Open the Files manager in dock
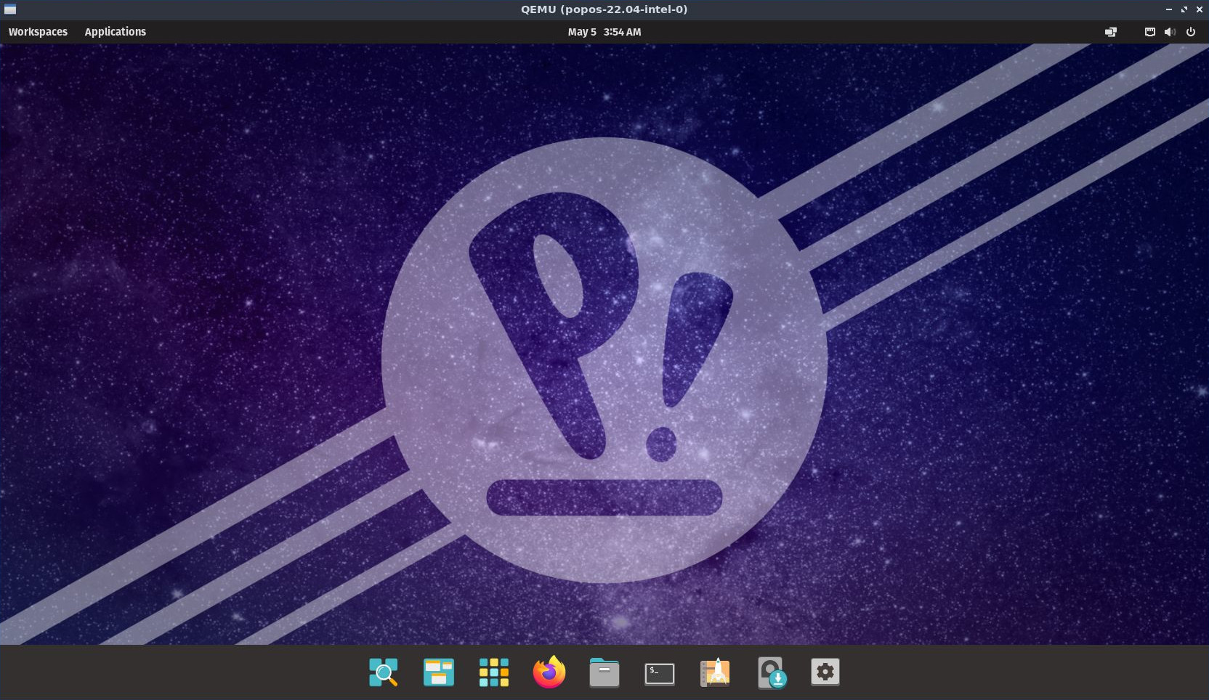 604,672
